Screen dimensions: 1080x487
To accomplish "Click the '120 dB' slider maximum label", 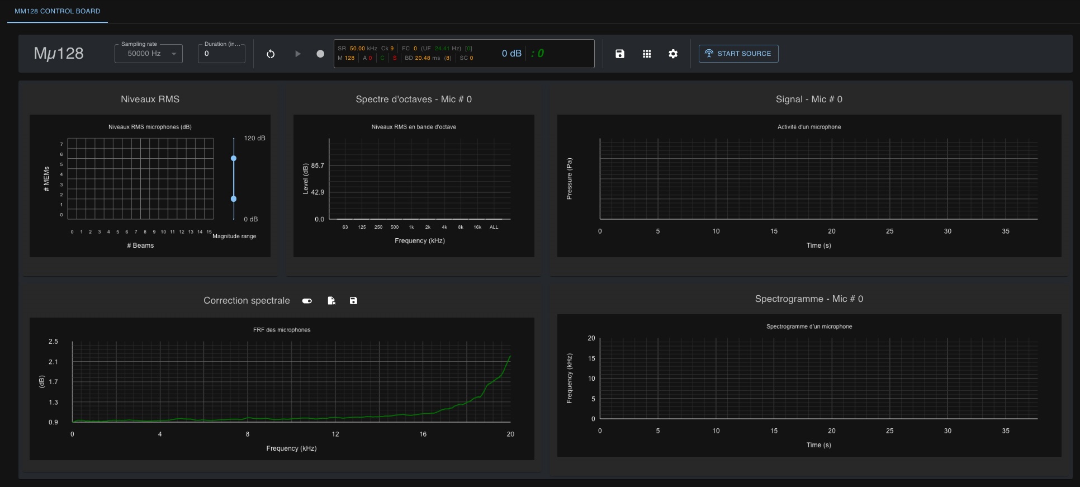I will click(254, 138).
